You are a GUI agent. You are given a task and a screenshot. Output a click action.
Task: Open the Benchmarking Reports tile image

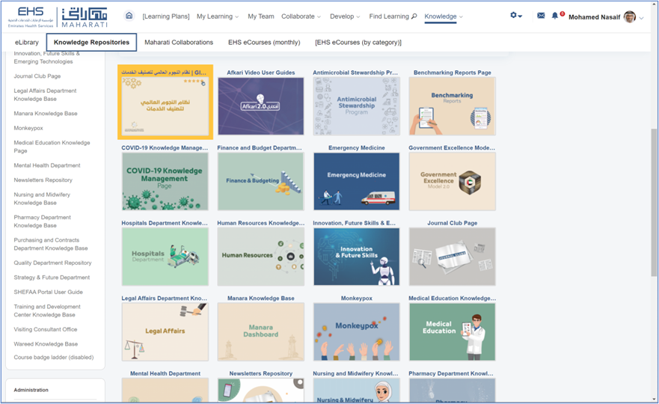click(453, 106)
